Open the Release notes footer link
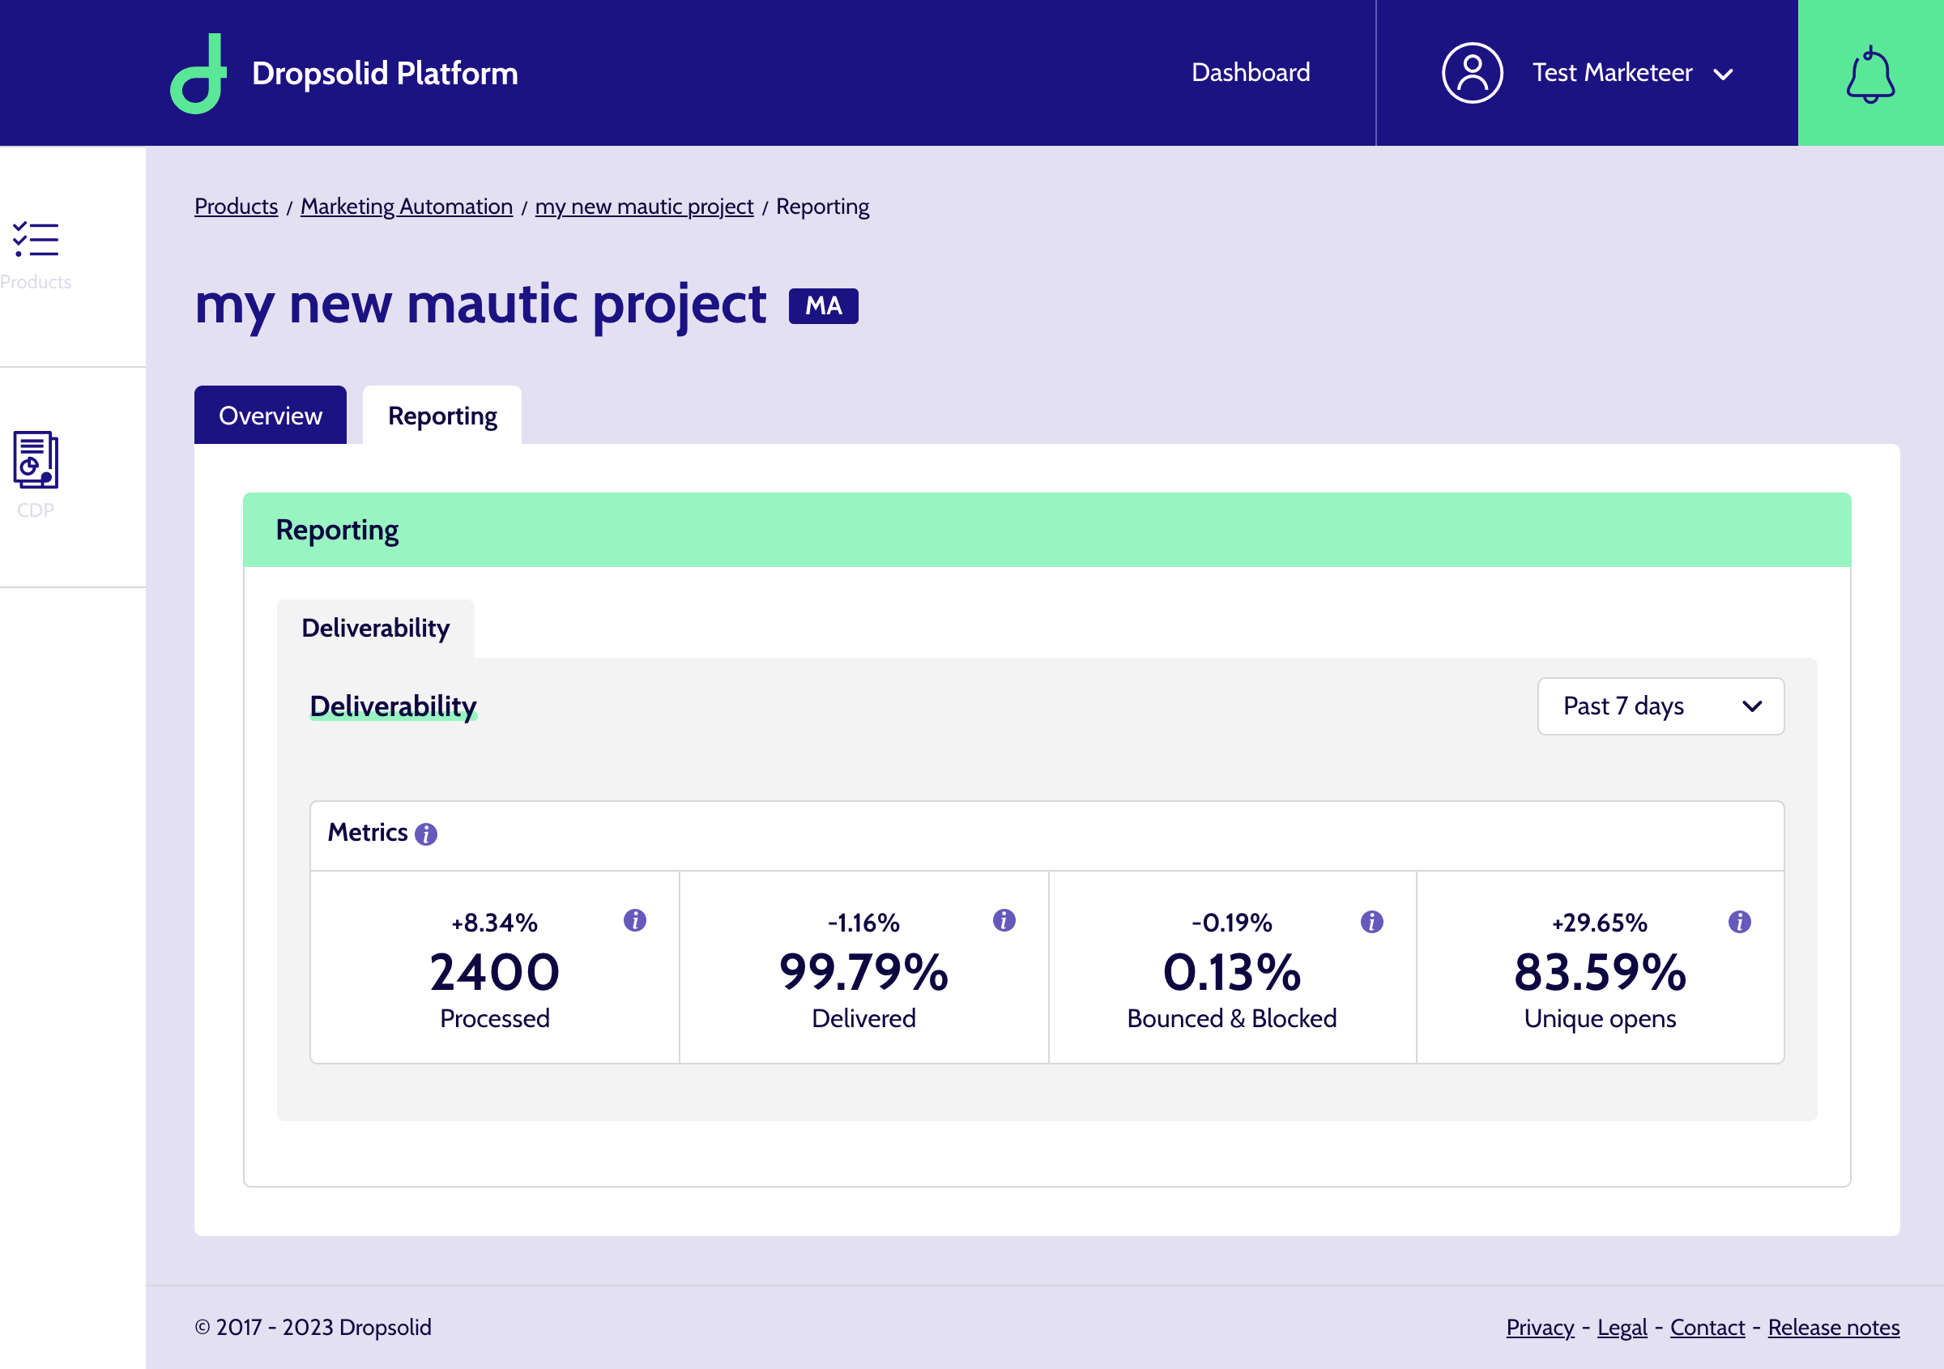This screenshot has height=1369, width=1944. (x=1833, y=1327)
